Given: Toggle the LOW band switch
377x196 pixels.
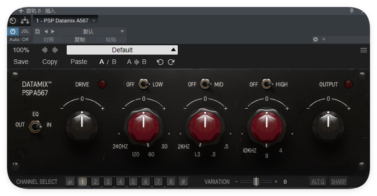Looking at the screenshot, I should [x=144, y=84].
